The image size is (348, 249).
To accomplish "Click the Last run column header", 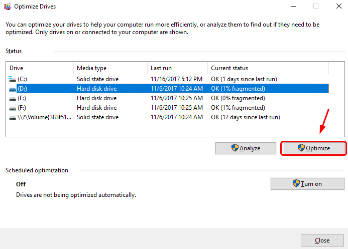I will tap(178, 68).
